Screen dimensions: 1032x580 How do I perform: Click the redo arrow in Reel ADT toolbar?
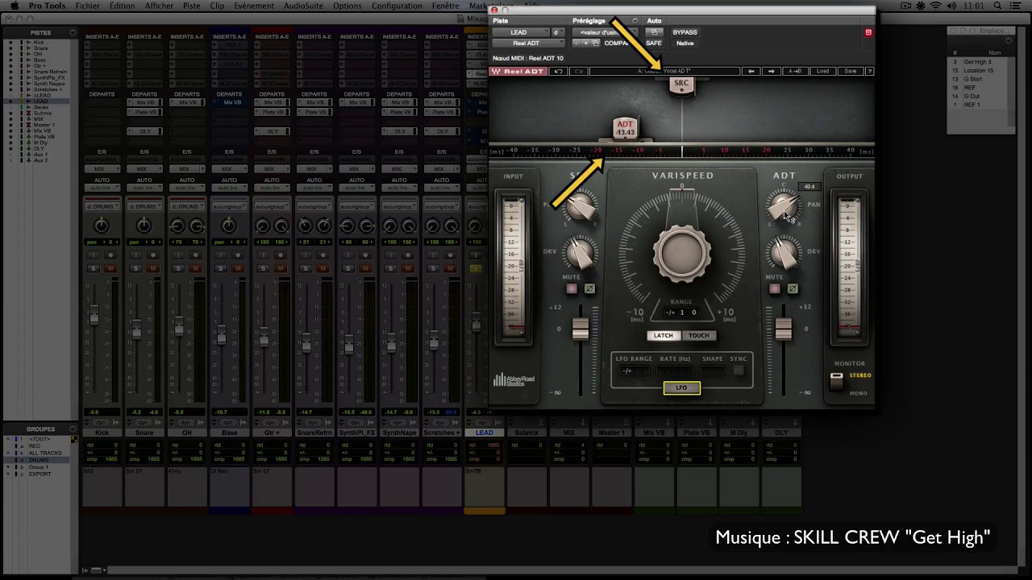(578, 72)
